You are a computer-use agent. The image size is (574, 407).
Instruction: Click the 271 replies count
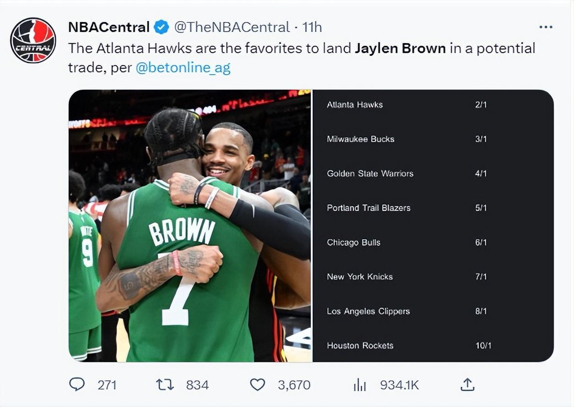point(107,385)
